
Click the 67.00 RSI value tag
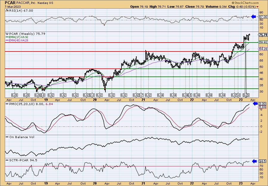pos(263,17)
